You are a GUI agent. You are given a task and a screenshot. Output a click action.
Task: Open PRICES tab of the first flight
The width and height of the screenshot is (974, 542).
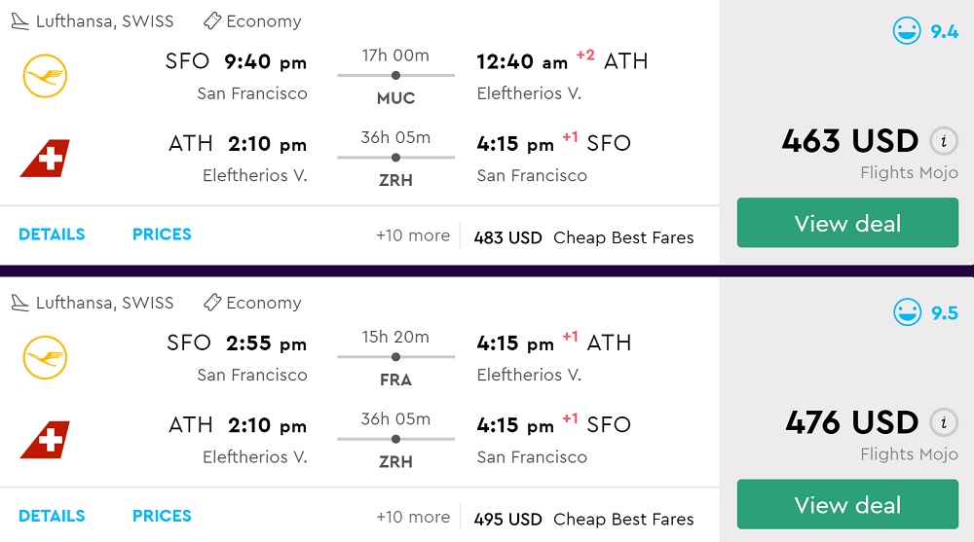[162, 235]
